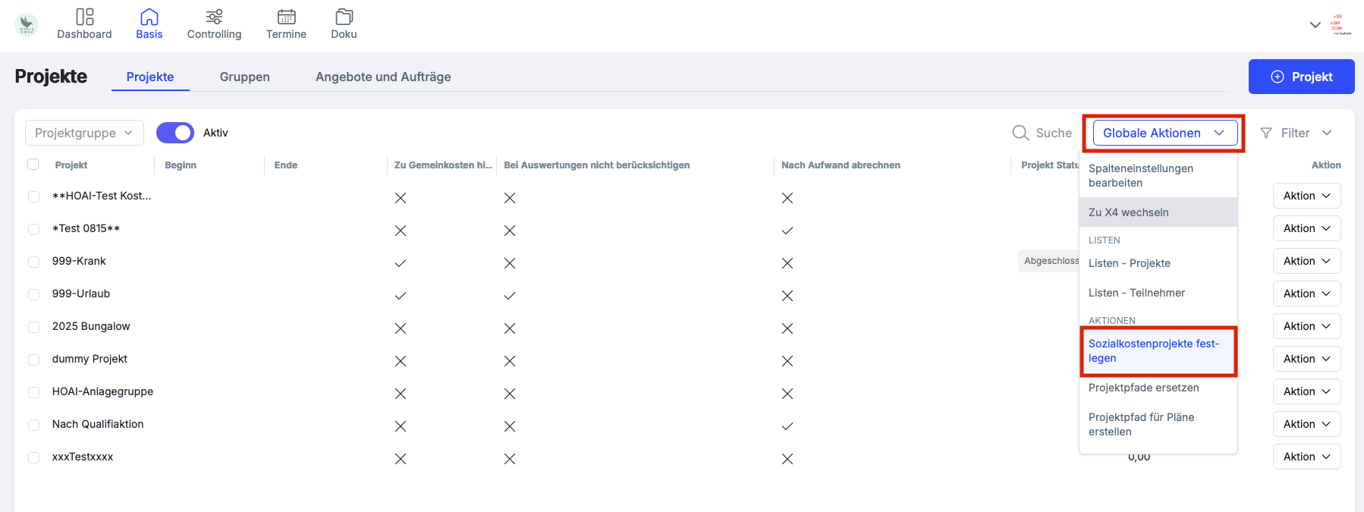The height and width of the screenshot is (512, 1364).
Task: Switch to the Gruppen tab
Action: point(244,77)
